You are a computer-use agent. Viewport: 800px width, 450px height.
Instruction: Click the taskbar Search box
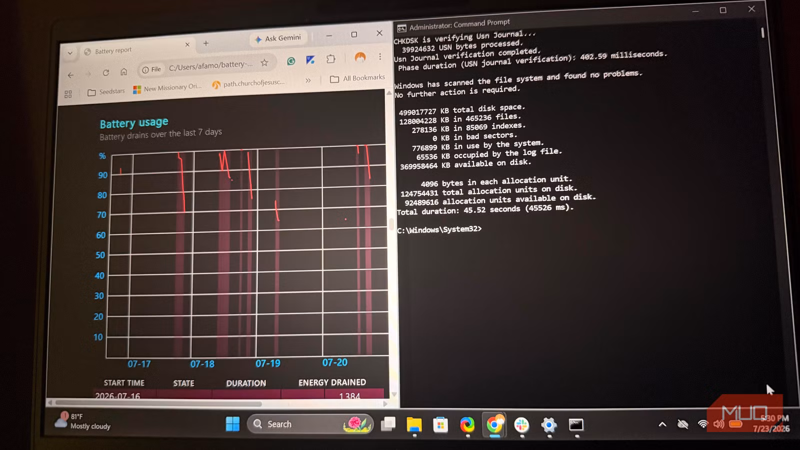coord(310,424)
